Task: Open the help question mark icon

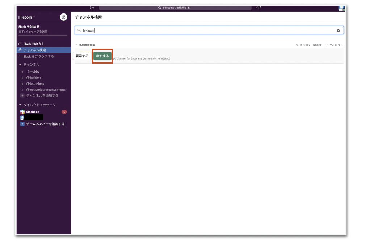Action: pyautogui.click(x=259, y=8)
